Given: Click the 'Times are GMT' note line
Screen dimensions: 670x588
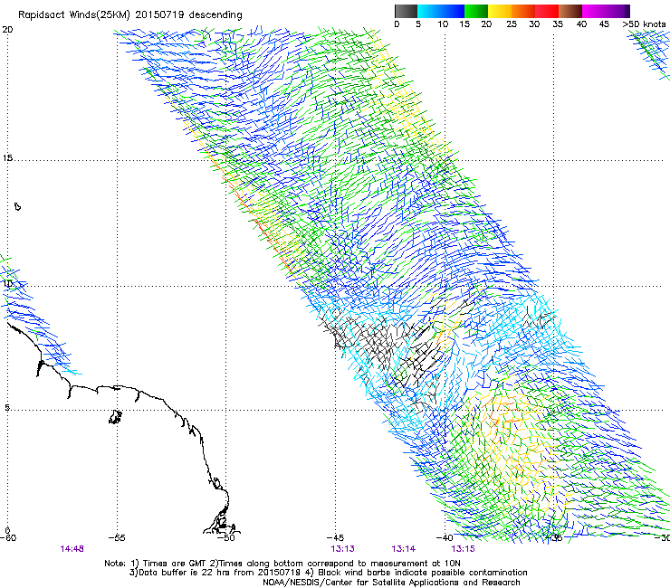Looking at the screenshot, I should [282, 564].
